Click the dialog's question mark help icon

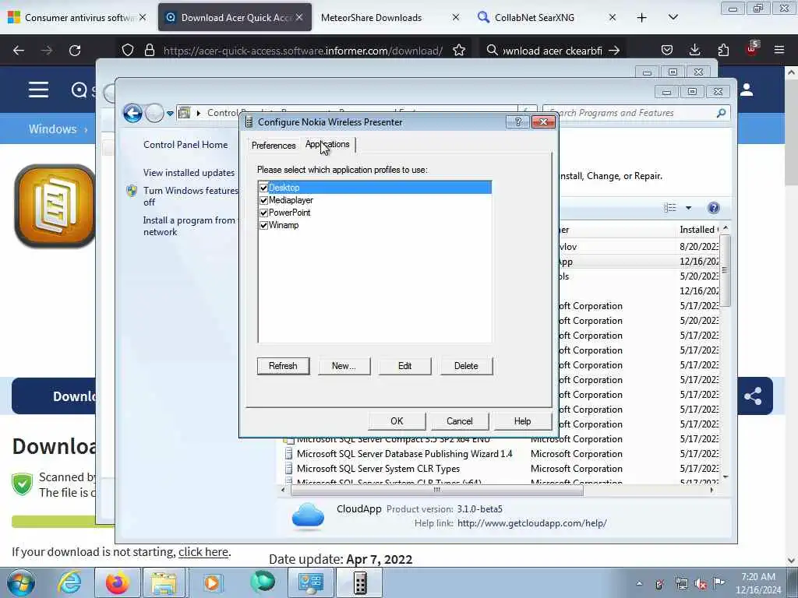coord(518,122)
